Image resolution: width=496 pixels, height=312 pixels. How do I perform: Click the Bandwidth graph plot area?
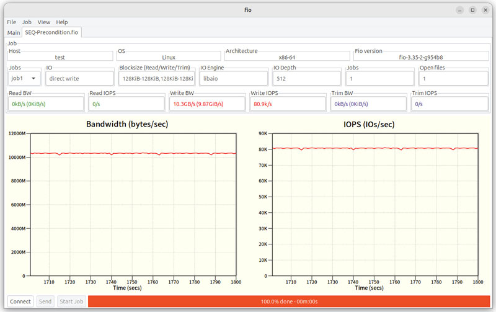tap(133, 205)
